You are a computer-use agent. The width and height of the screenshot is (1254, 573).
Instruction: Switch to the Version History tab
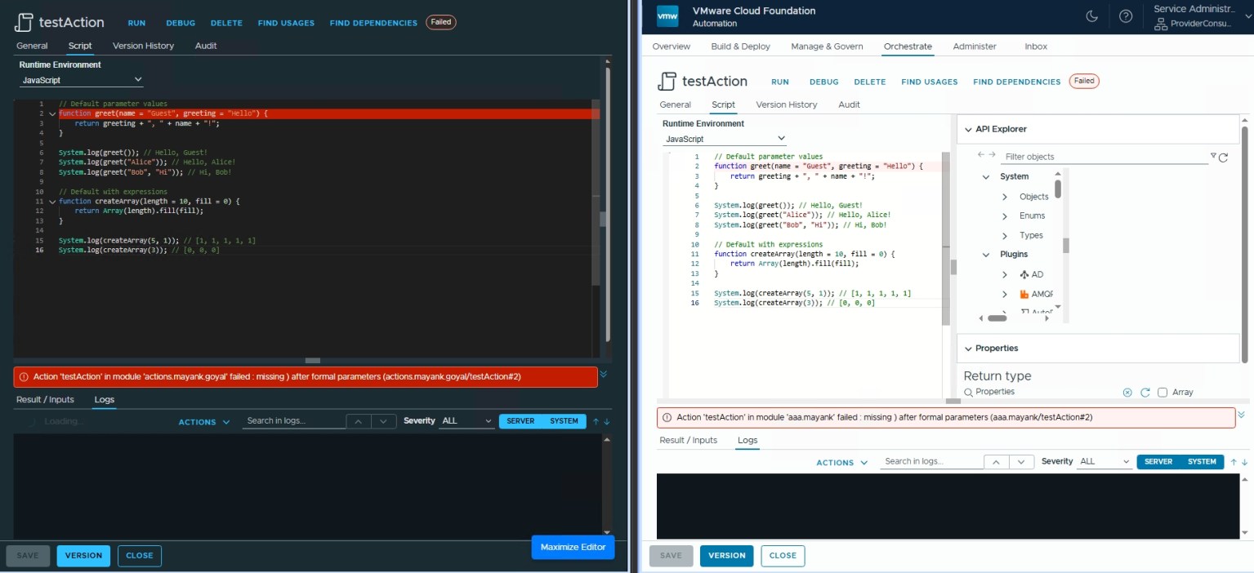tap(786, 104)
